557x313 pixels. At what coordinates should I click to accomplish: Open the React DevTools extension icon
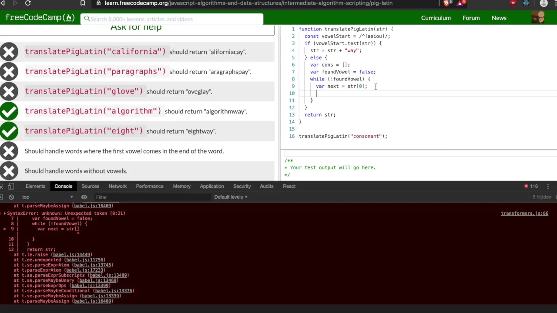(x=526, y=3)
